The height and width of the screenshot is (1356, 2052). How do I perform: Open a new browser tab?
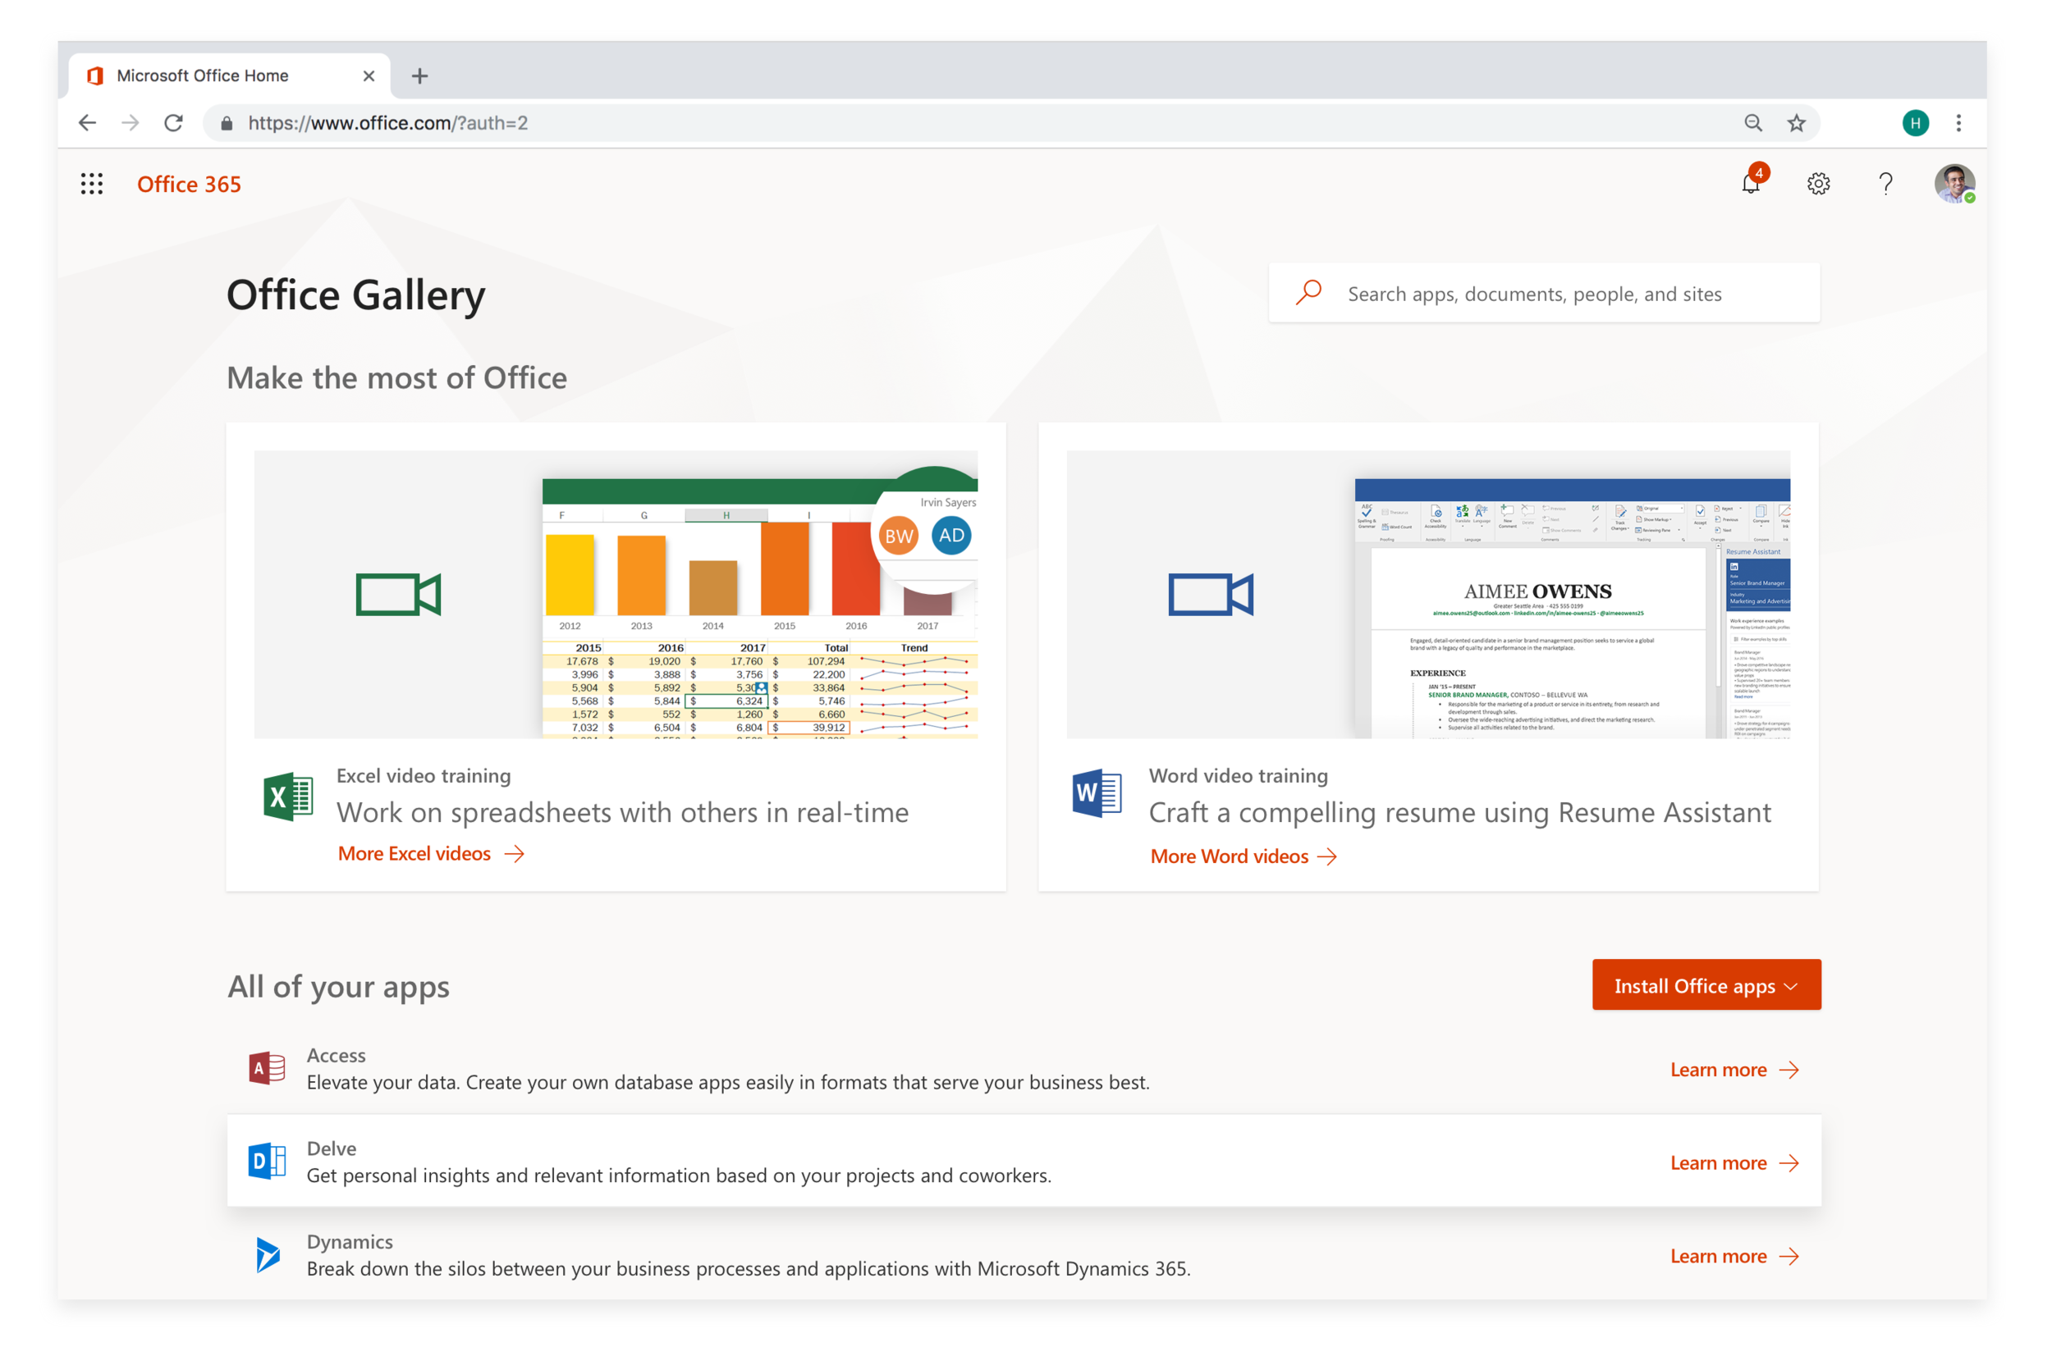[x=419, y=76]
